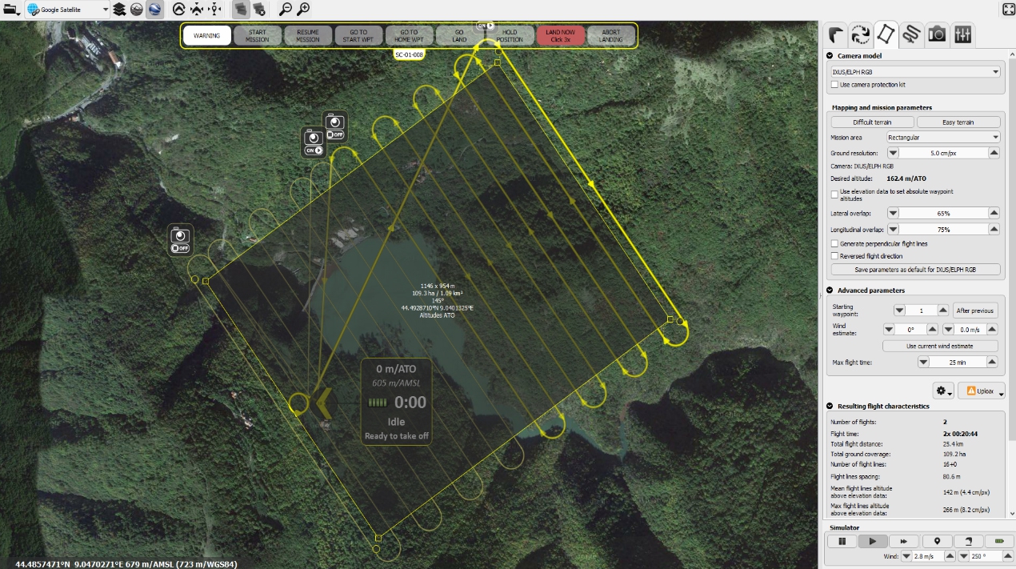Open the Google Satellite map source dropdown

67,10
